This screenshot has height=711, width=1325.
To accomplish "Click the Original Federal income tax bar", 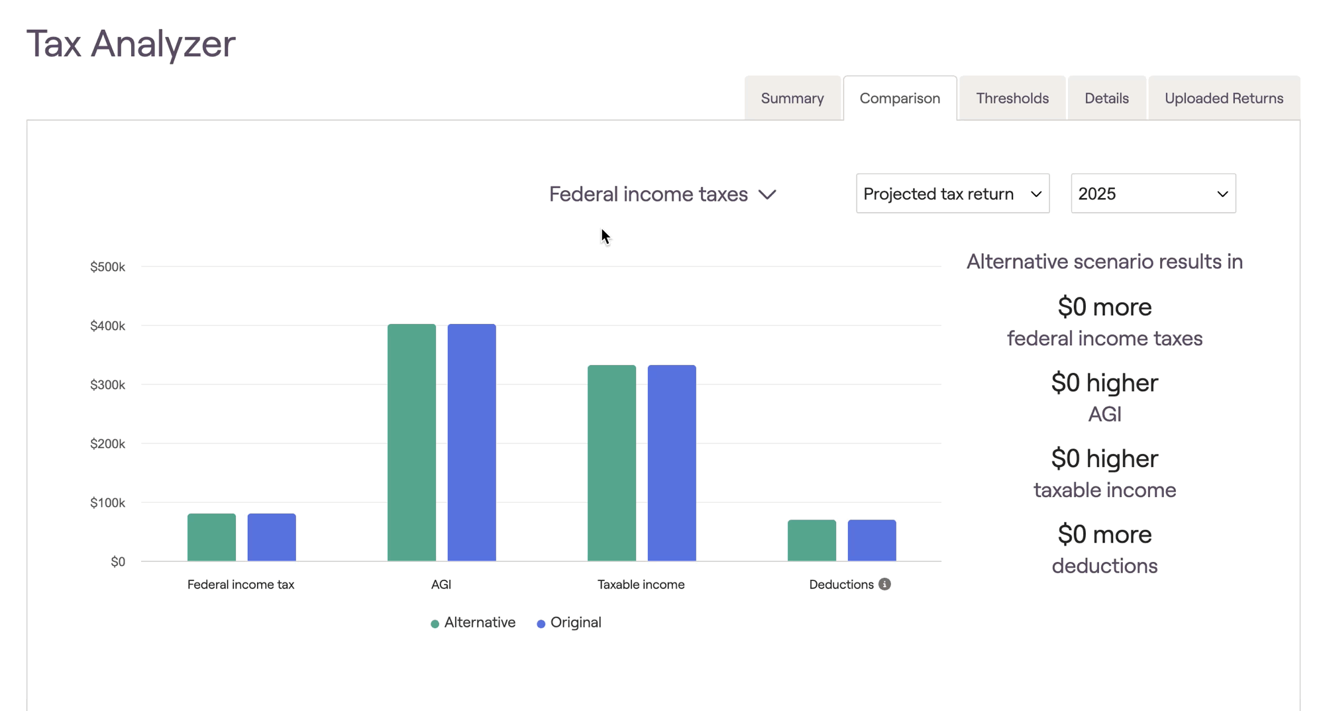I will tap(272, 537).
